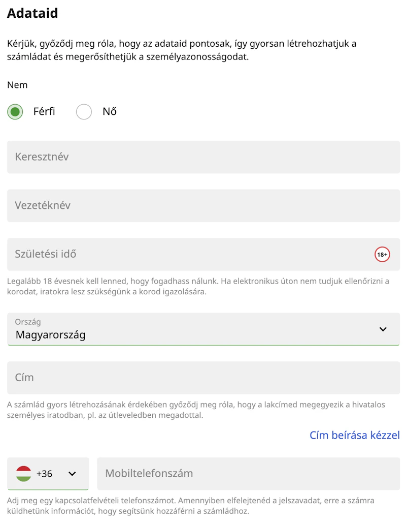Focus the Vezetéknév input field

point(203,206)
